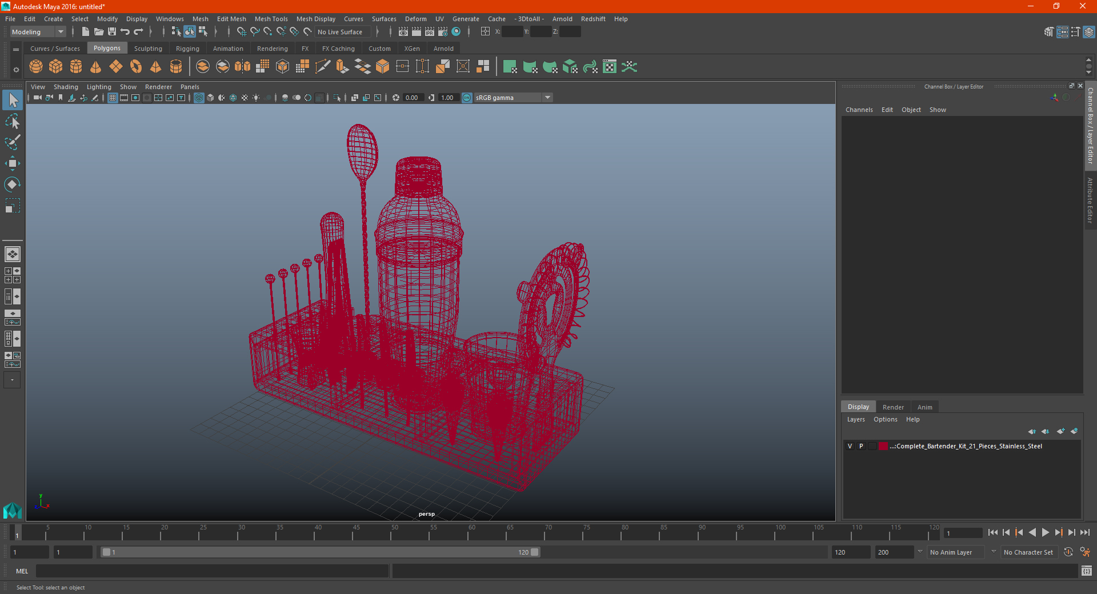Viewport: 1097px width, 594px height.
Task: Click the Undo arrow icon
Action: [x=125, y=32]
